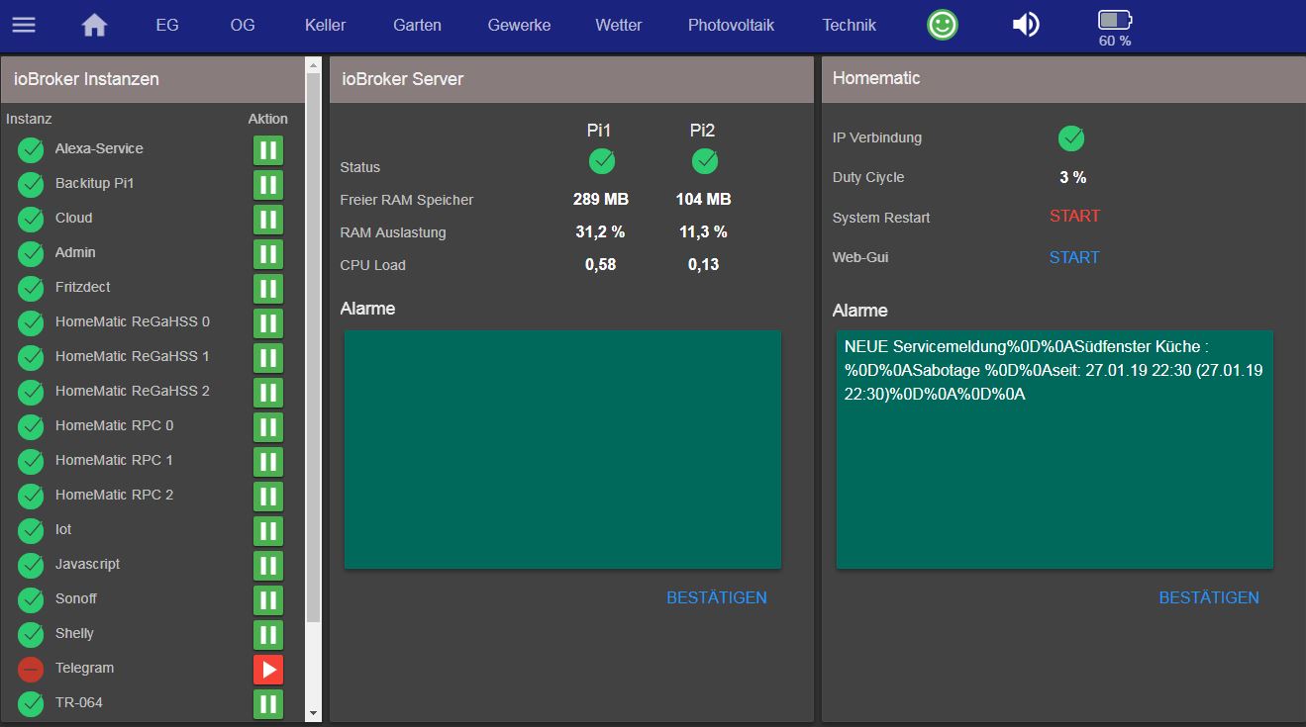Click the green check status icon for Alexa-Service

(x=31, y=150)
